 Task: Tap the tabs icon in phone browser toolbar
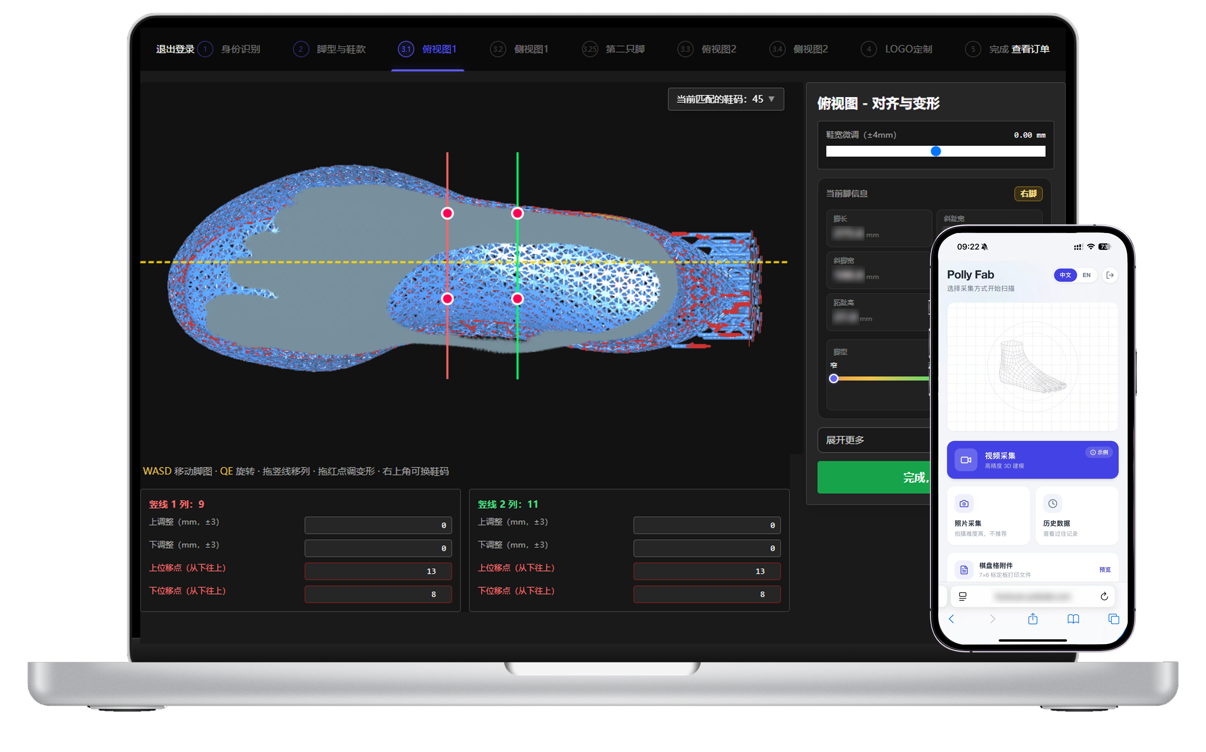1114,619
